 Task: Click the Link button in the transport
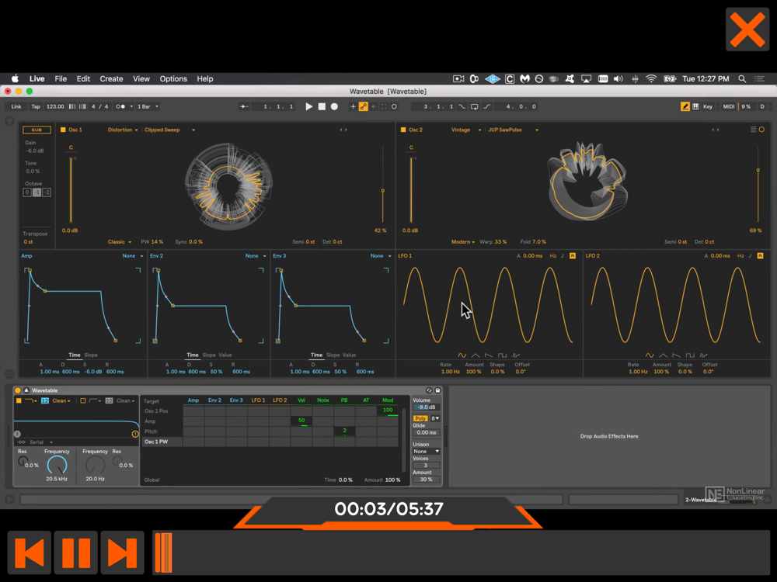(x=16, y=106)
